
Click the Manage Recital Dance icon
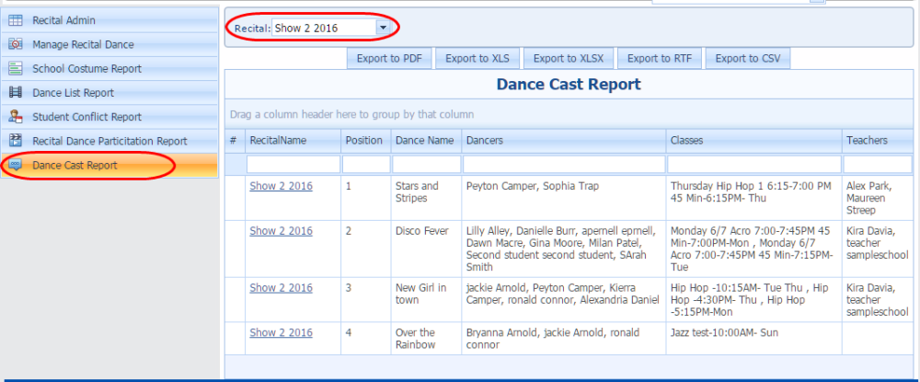click(x=16, y=44)
